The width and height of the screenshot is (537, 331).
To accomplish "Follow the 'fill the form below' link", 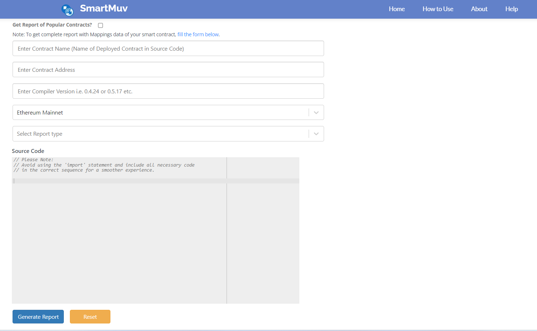I will point(198,34).
